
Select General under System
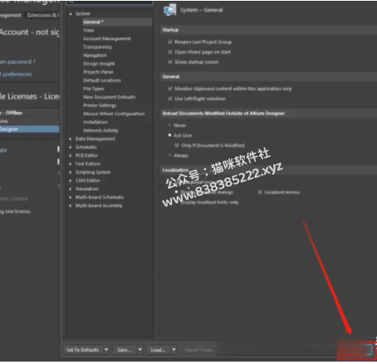(x=117, y=22)
